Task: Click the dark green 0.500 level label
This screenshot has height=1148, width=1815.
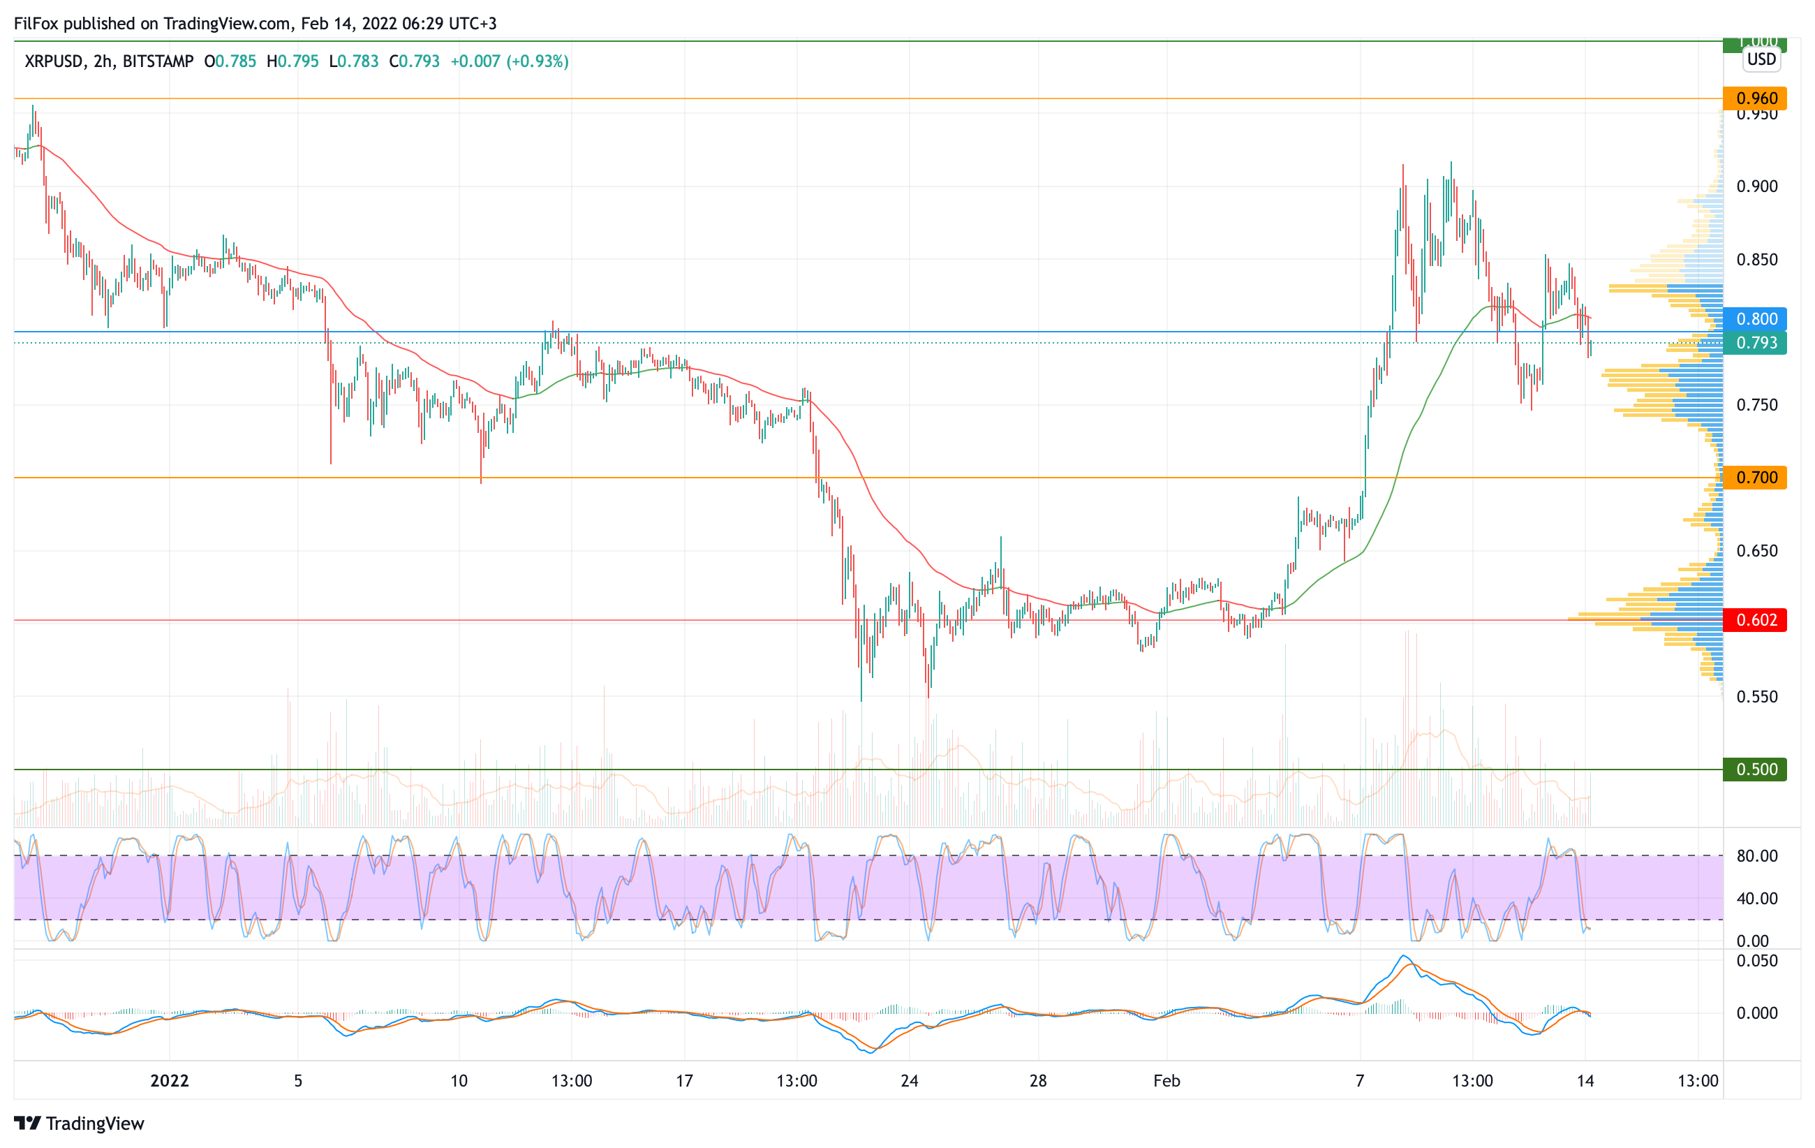Action: (1755, 769)
